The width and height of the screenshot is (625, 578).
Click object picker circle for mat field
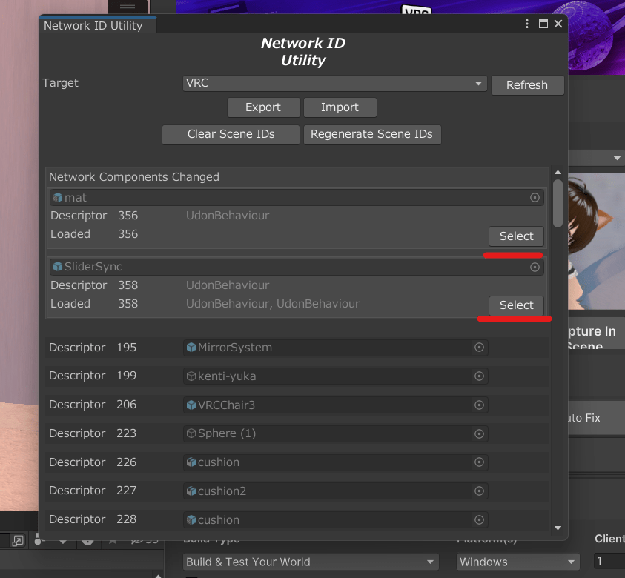(x=535, y=198)
